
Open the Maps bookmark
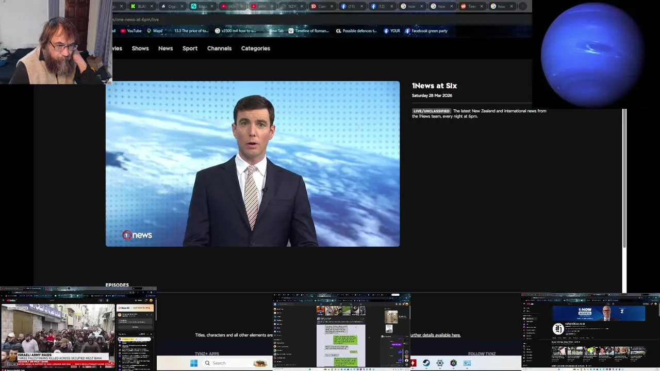click(155, 31)
